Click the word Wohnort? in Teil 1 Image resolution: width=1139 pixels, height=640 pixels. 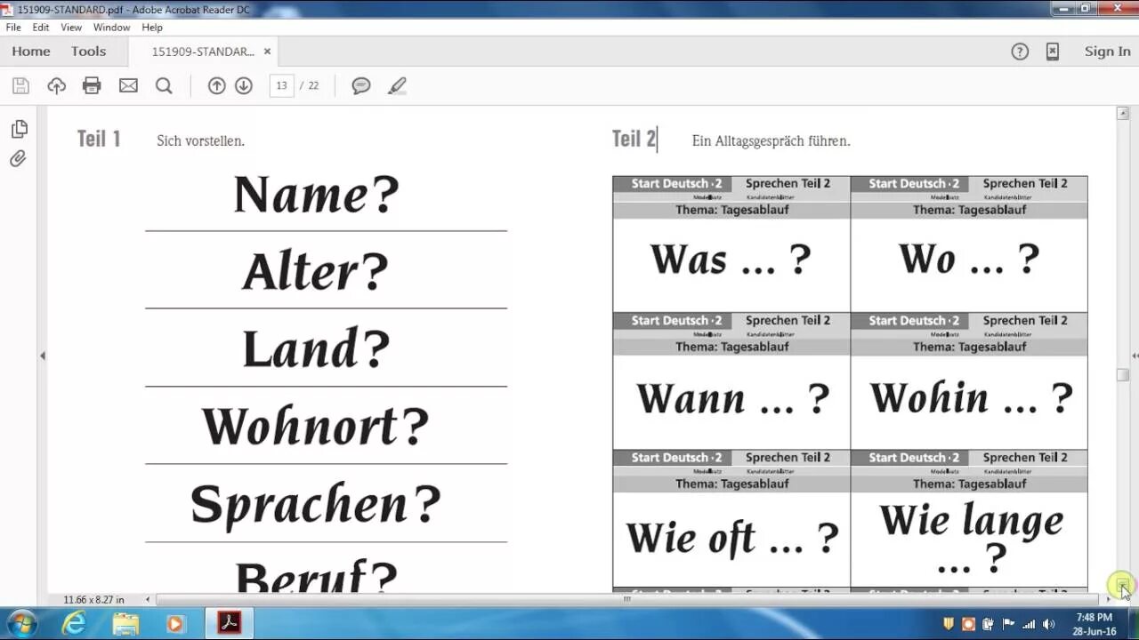pyautogui.click(x=316, y=426)
